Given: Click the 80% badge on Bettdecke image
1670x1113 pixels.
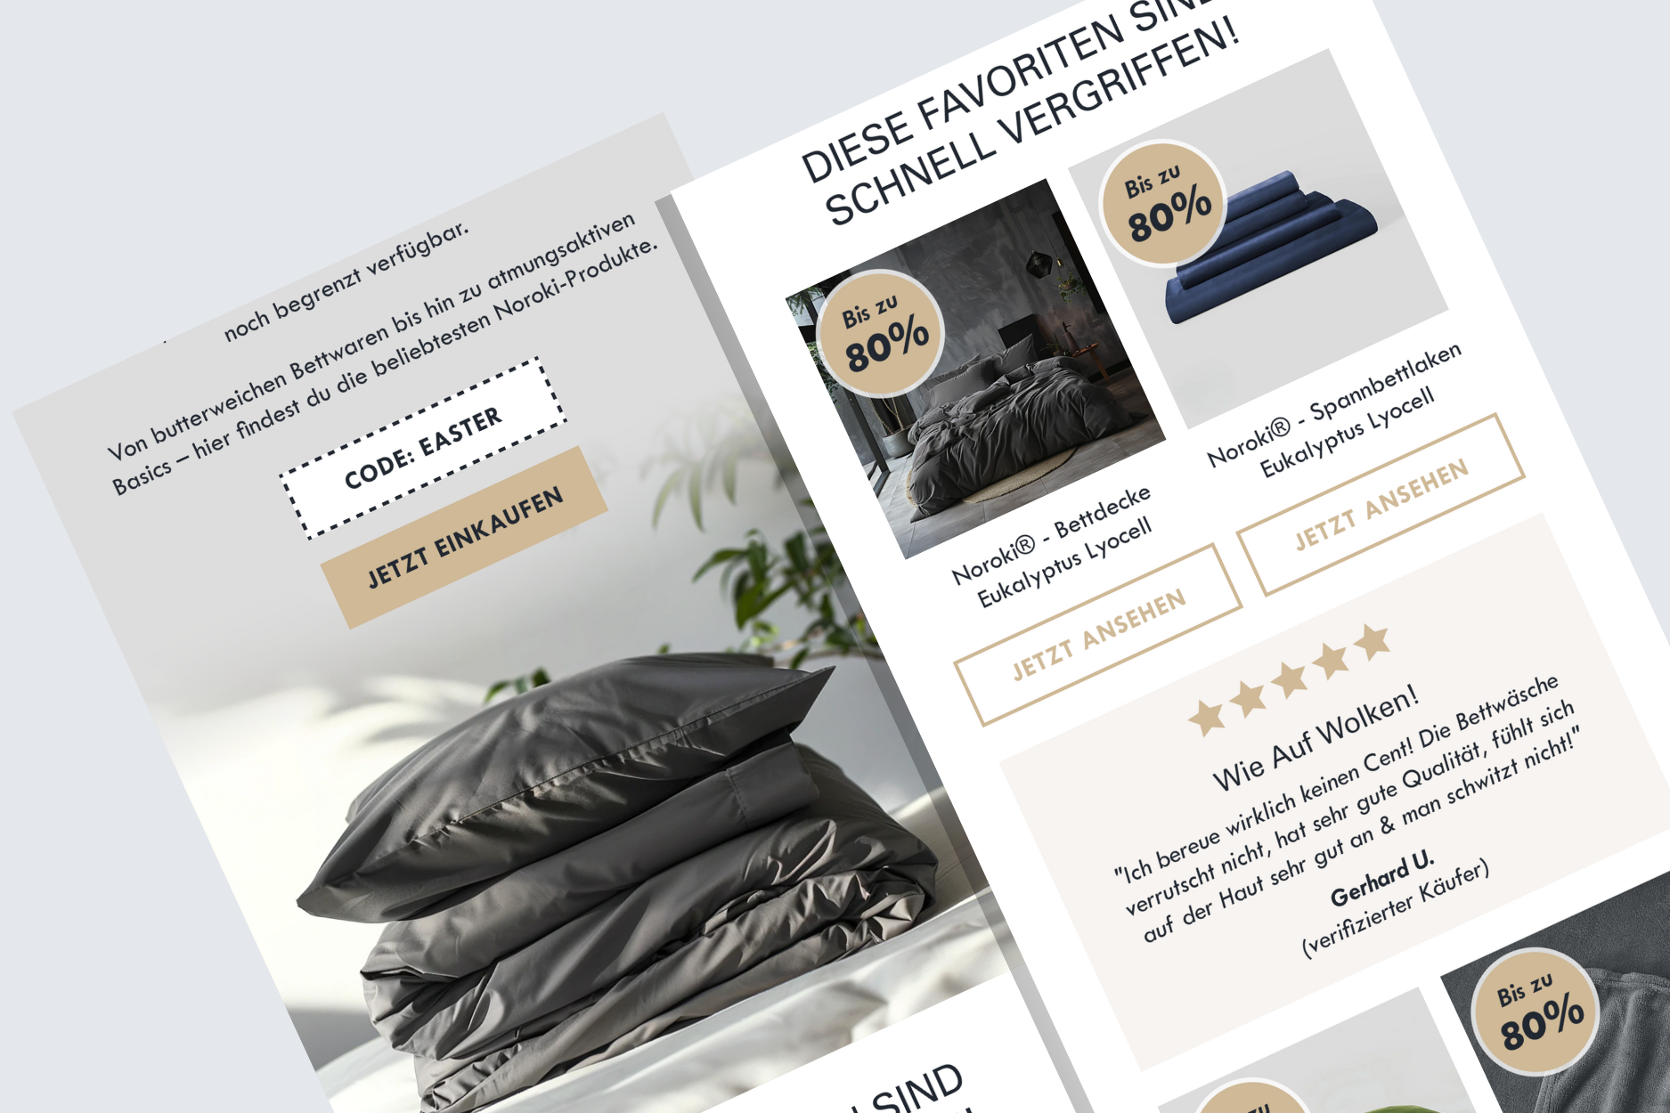Looking at the screenshot, I should pos(880,333).
